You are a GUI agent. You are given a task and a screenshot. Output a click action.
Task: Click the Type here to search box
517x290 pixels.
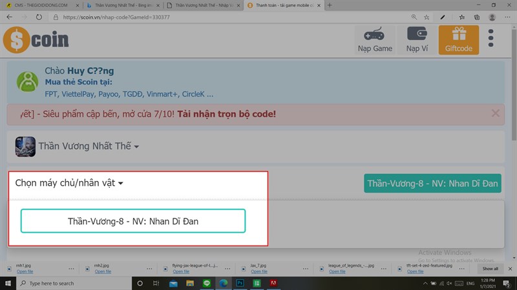pos(74,283)
